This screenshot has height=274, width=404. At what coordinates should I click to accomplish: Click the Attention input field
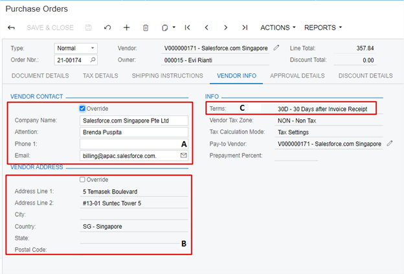pos(134,132)
